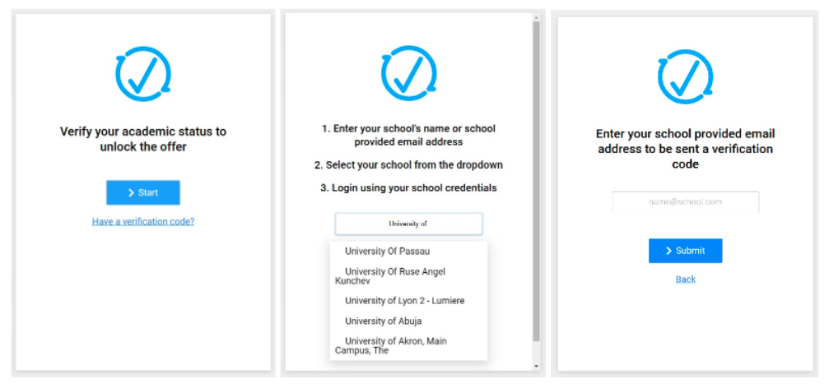Viewport: 829px width, 388px height.
Task: Submit the school email address
Action: 685,251
